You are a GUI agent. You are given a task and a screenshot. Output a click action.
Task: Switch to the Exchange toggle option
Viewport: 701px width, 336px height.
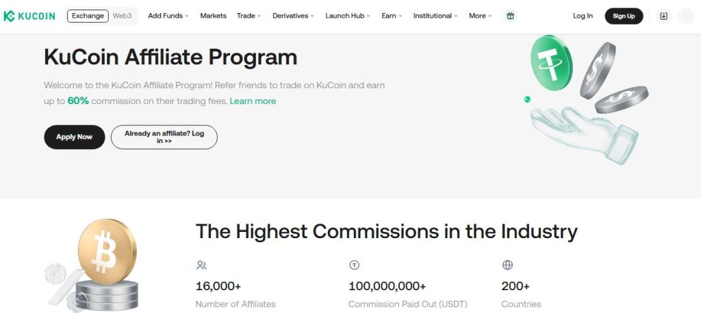pyautogui.click(x=88, y=16)
